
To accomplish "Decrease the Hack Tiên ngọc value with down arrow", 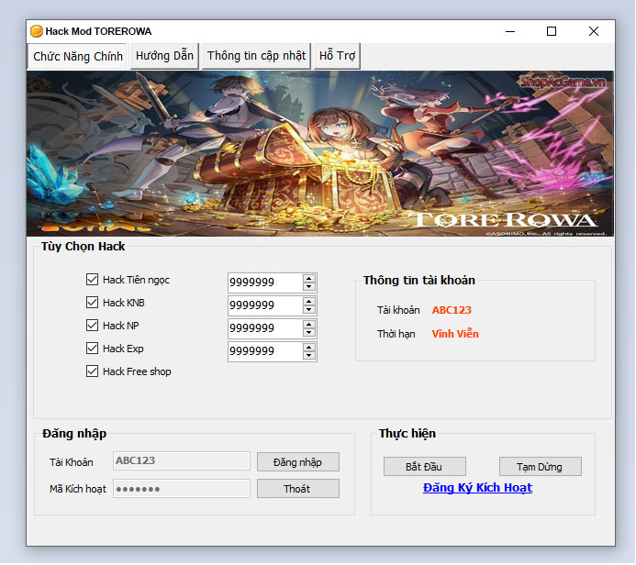I will [309, 287].
